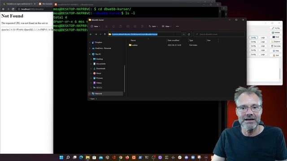Expand the Network tree node

pos(90,93)
